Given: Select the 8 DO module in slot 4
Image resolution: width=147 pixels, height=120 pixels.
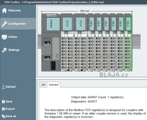Looking at the screenshot, I should pyautogui.click(x=98, y=42).
